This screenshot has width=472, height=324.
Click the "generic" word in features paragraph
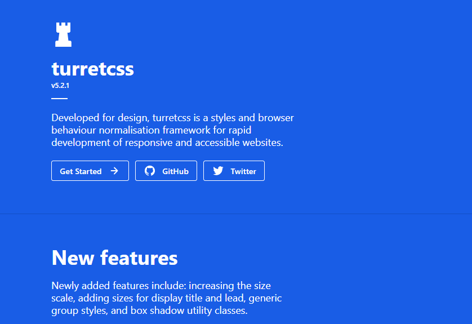point(265,298)
